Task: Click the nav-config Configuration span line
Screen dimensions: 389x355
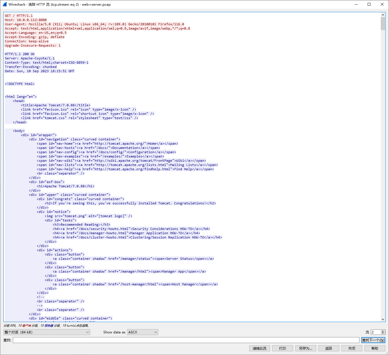Action: 106,152
